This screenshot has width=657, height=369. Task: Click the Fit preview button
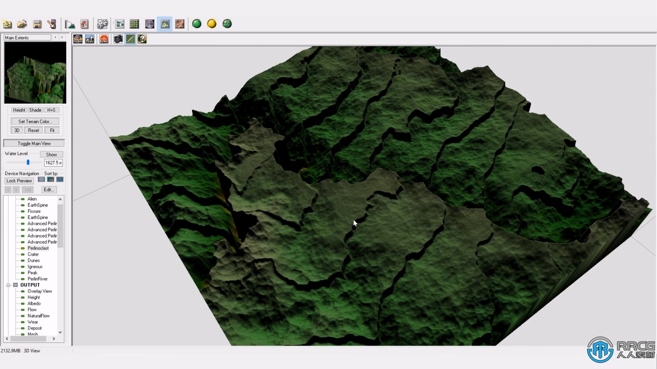point(52,130)
